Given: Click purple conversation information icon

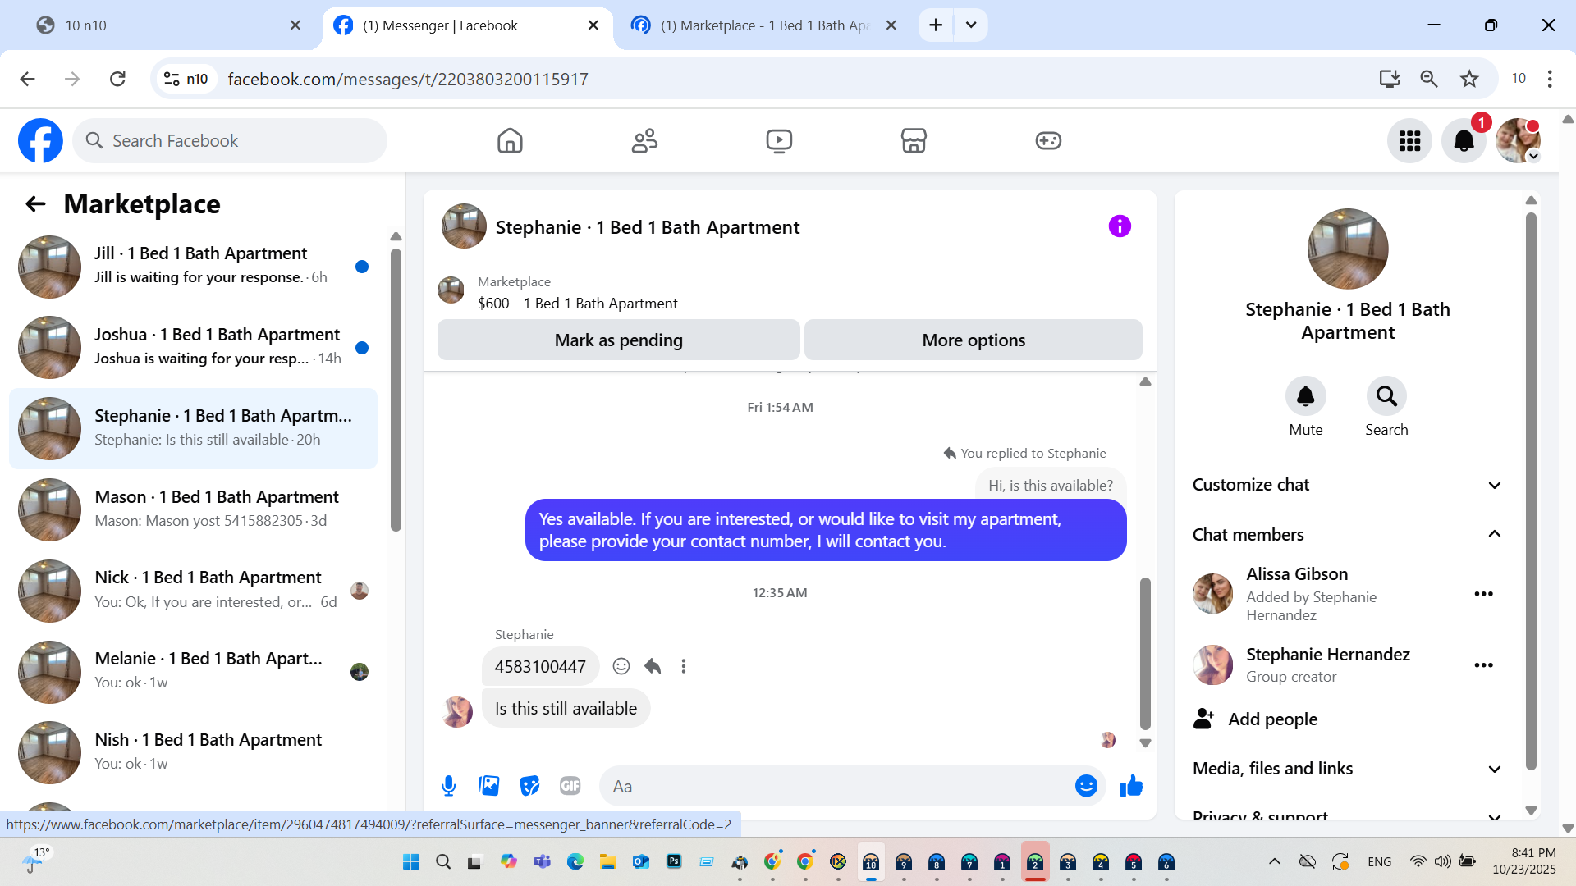Looking at the screenshot, I should click(1120, 226).
